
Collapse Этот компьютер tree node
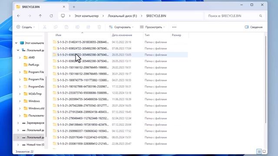(x=16, y=43)
